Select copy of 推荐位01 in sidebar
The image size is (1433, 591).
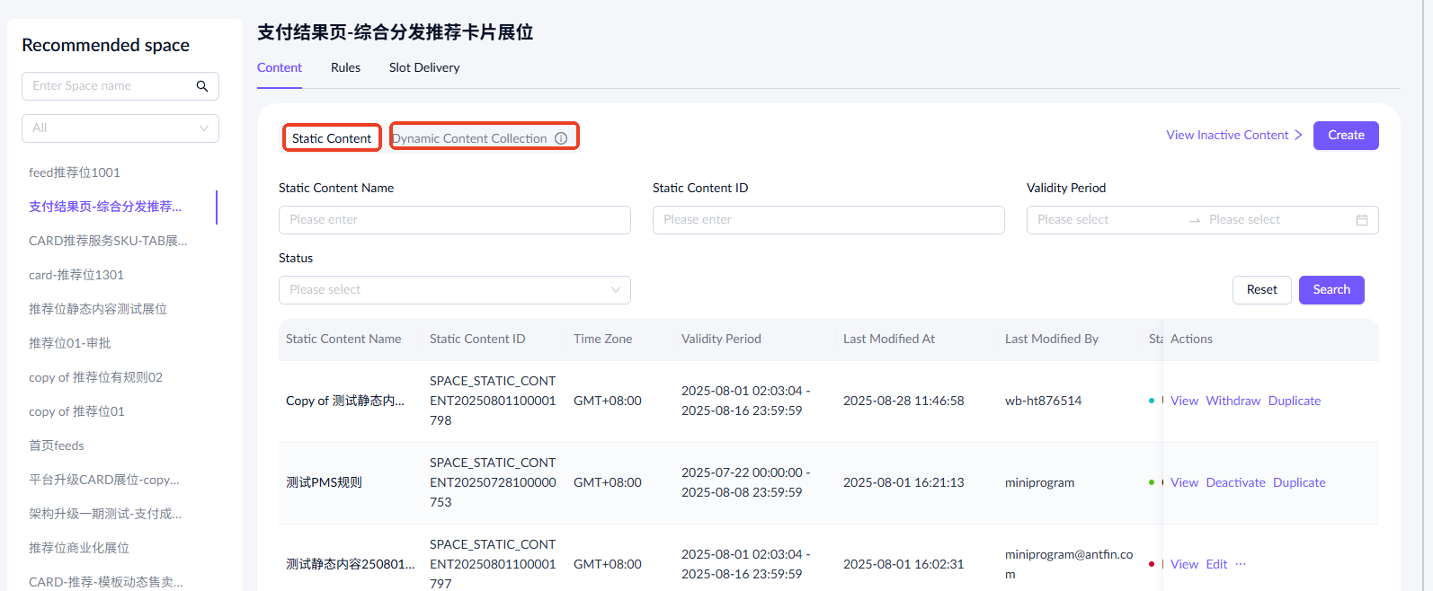coord(76,411)
